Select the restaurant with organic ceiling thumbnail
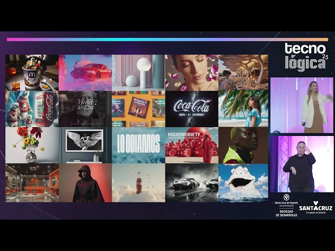This screenshot has height=251, width=335. (x=243, y=72)
